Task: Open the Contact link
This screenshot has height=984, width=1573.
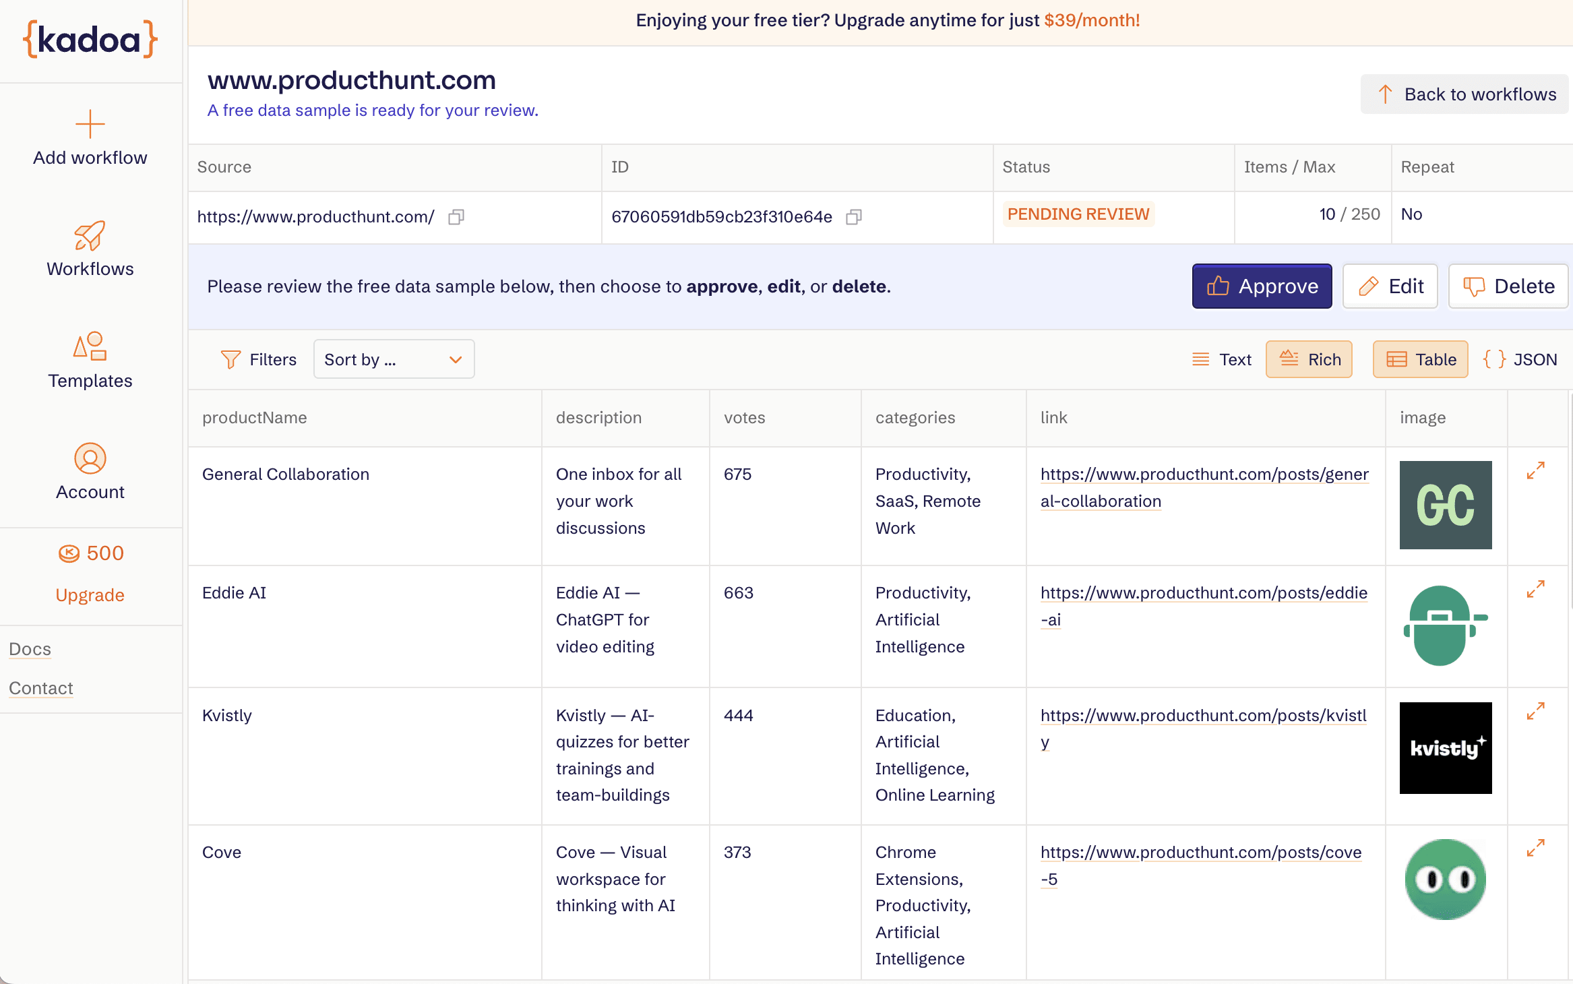Action: 41,688
